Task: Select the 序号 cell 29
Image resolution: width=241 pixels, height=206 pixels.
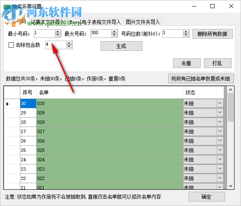Action: (x=28, y=113)
